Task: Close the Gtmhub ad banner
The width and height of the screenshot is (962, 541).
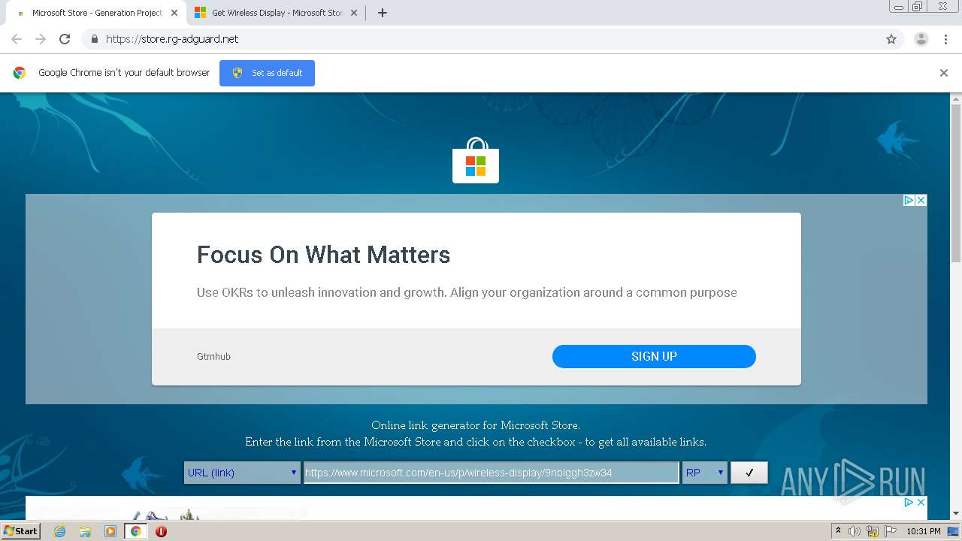Action: pos(921,200)
